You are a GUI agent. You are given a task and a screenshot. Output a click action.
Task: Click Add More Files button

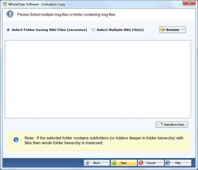[172, 124]
